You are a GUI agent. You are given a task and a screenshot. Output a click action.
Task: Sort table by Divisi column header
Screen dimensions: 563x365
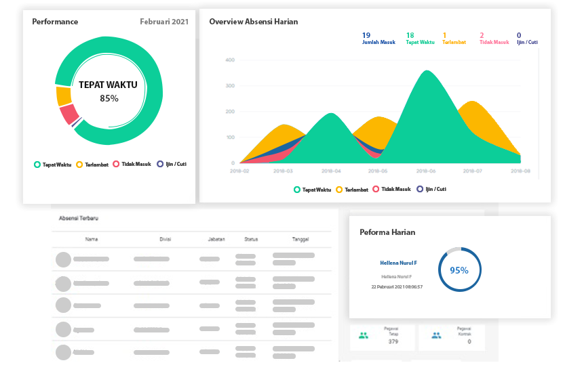point(165,239)
